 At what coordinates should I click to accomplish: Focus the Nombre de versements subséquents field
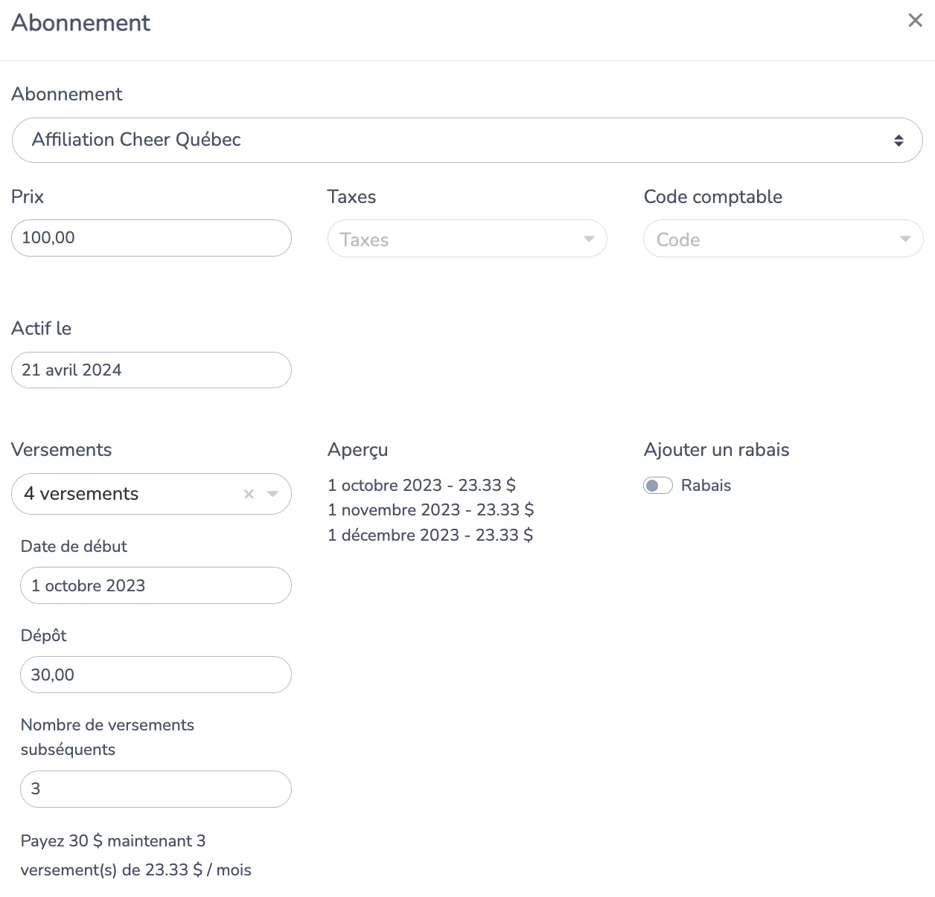click(x=156, y=789)
